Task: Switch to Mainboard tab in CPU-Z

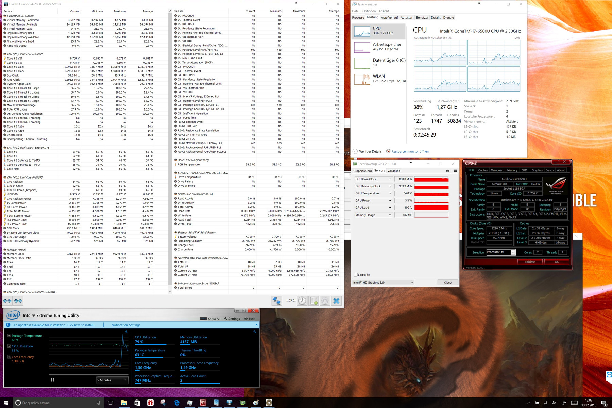Action: (497, 170)
